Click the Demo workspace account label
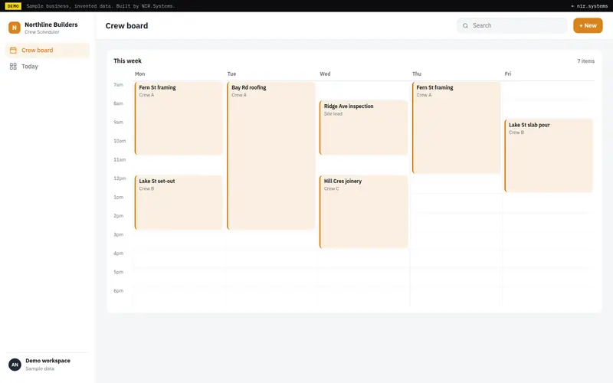Viewport: 613px width, 383px height. [48, 361]
